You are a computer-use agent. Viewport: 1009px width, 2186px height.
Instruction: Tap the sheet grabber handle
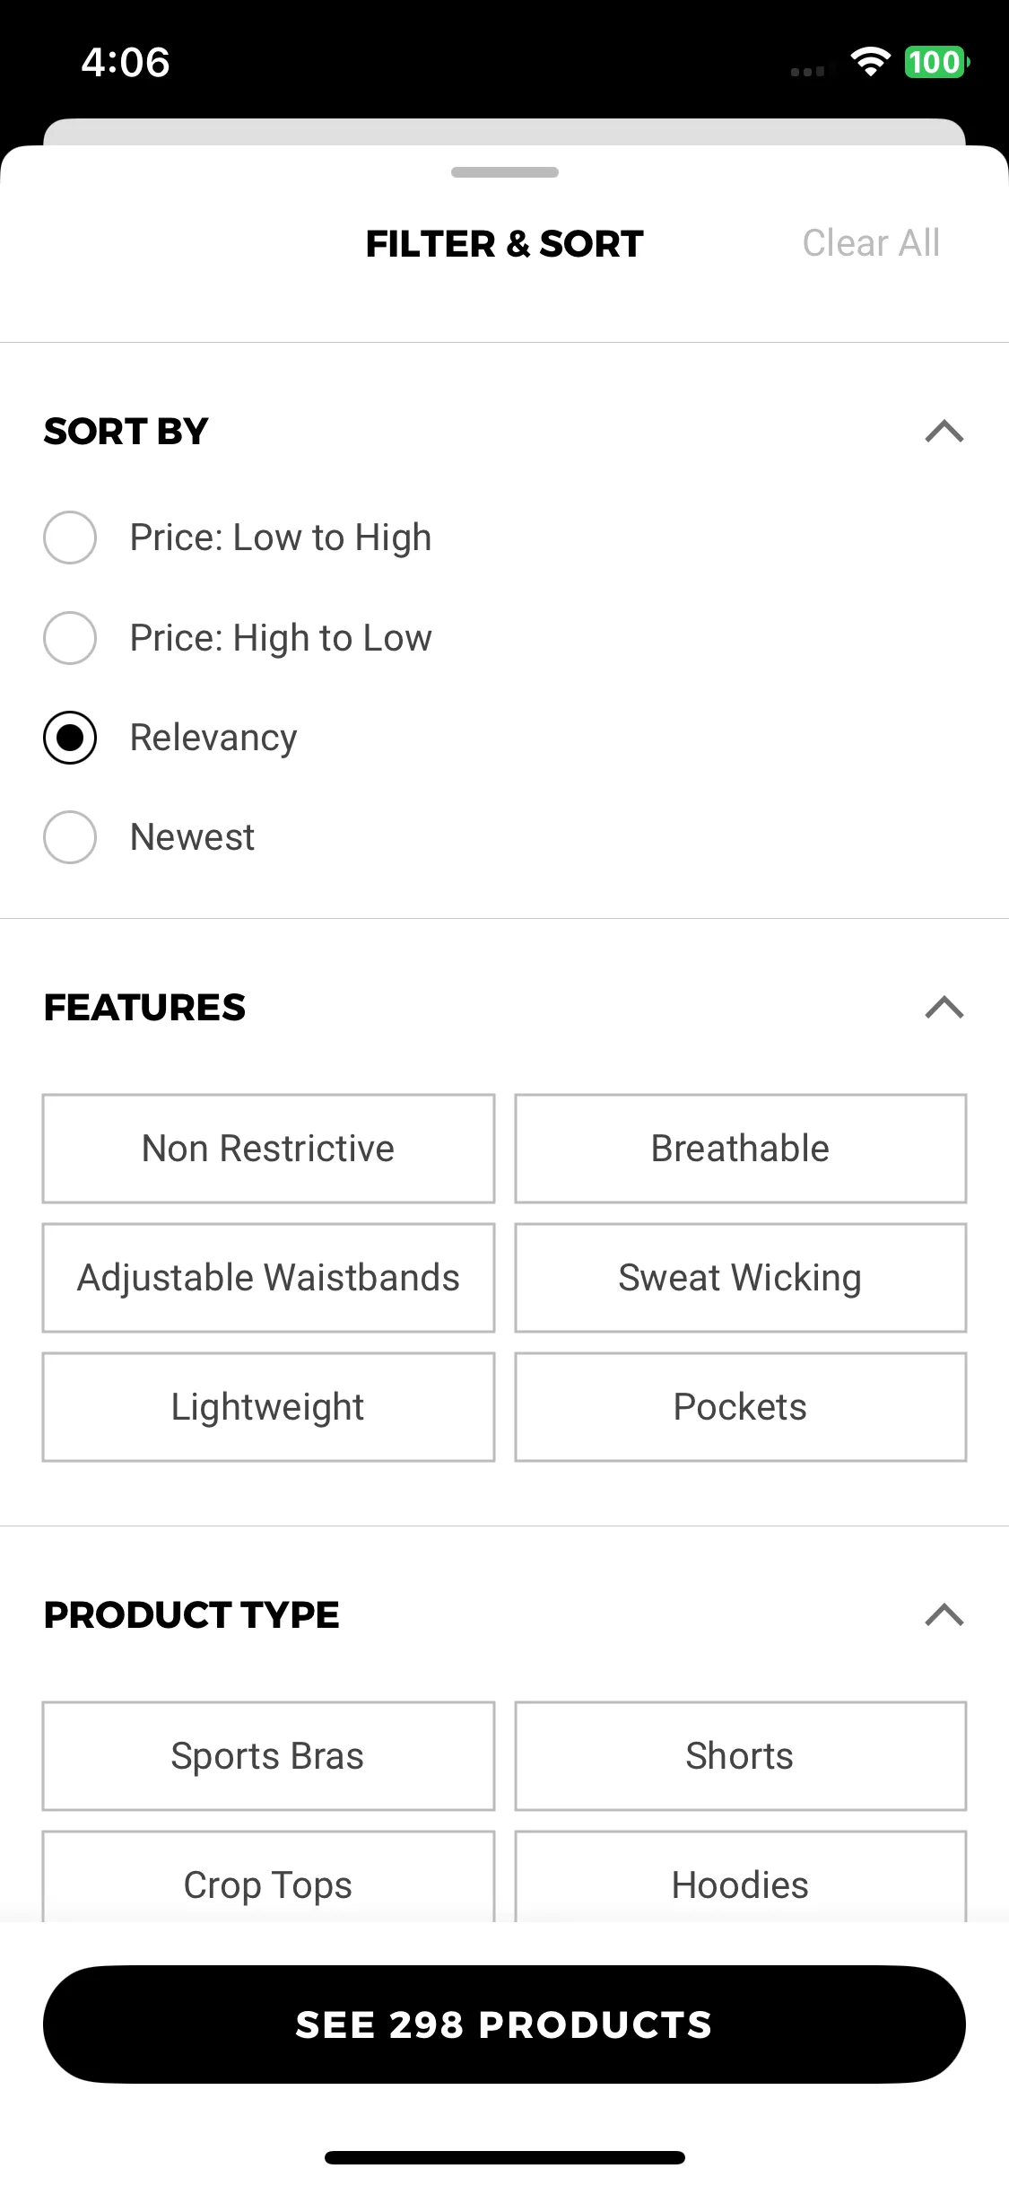point(504,172)
